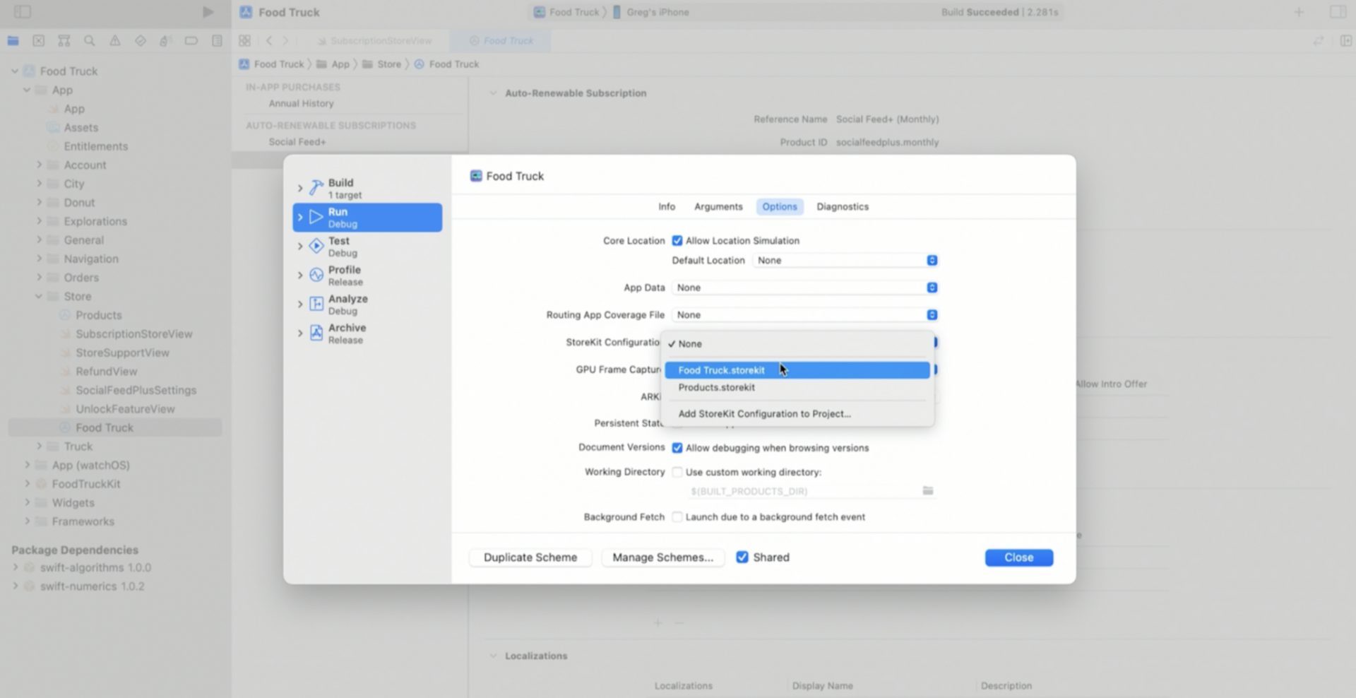Screen dimensions: 1356x698
Task: Select SubscriptionStoreView file in navigator
Action: [133, 334]
